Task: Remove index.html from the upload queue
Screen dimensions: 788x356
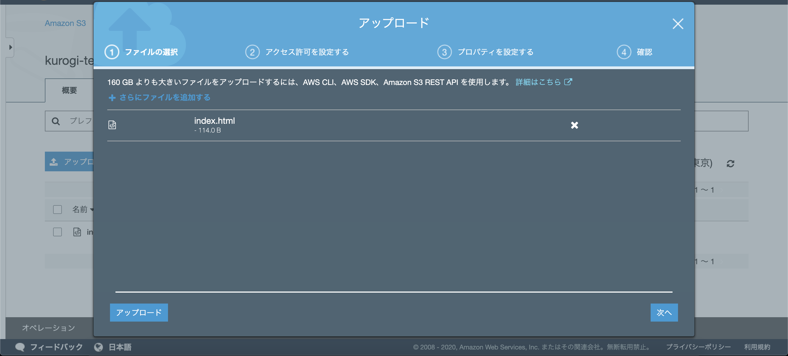Action: tap(575, 125)
